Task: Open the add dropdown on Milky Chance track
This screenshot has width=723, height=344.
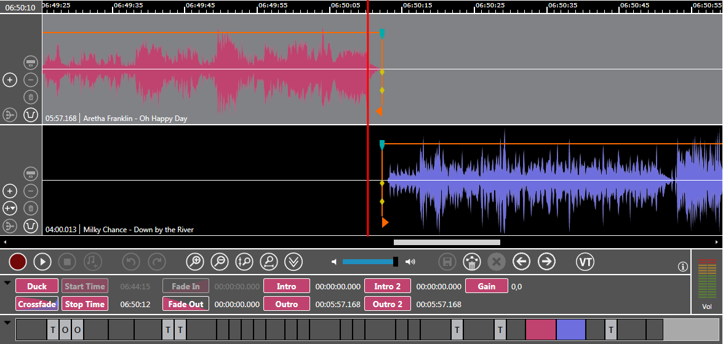Action: tap(10, 208)
